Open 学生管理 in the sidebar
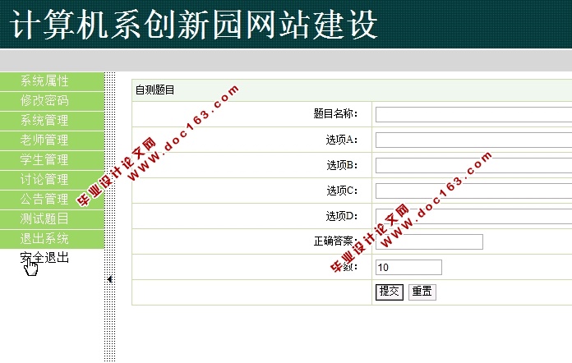 click(52, 160)
